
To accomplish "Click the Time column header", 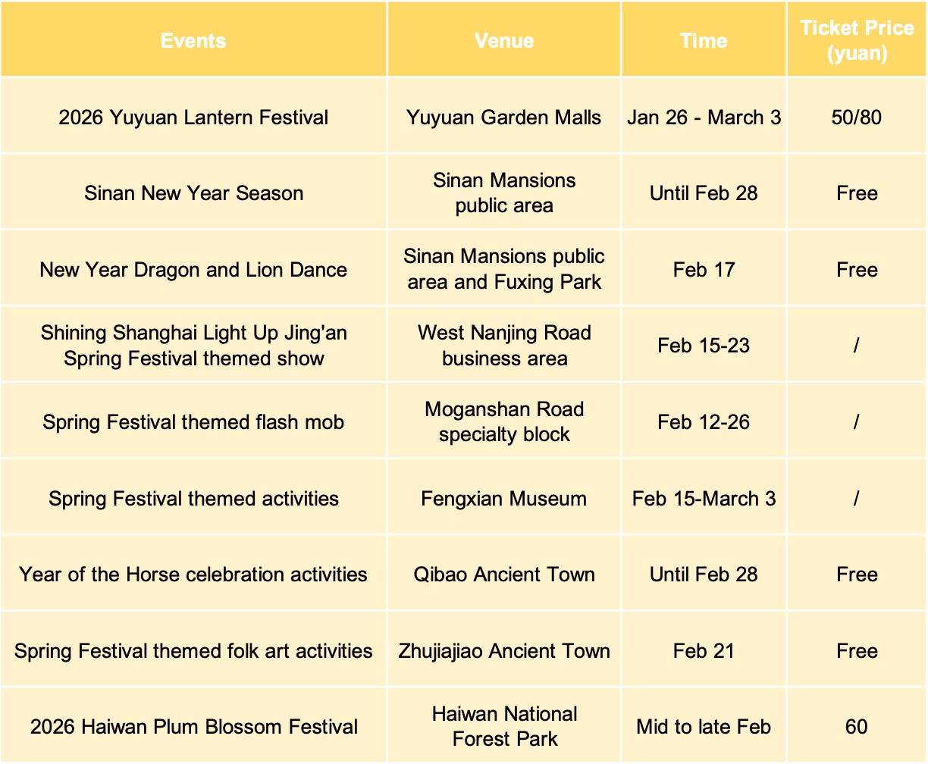I will [704, 40].
